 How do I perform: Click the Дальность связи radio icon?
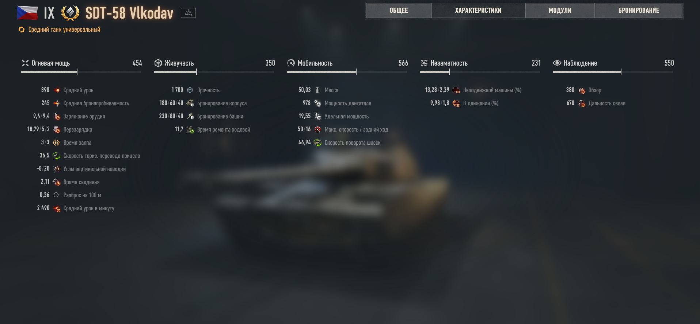tap(582, 103)
